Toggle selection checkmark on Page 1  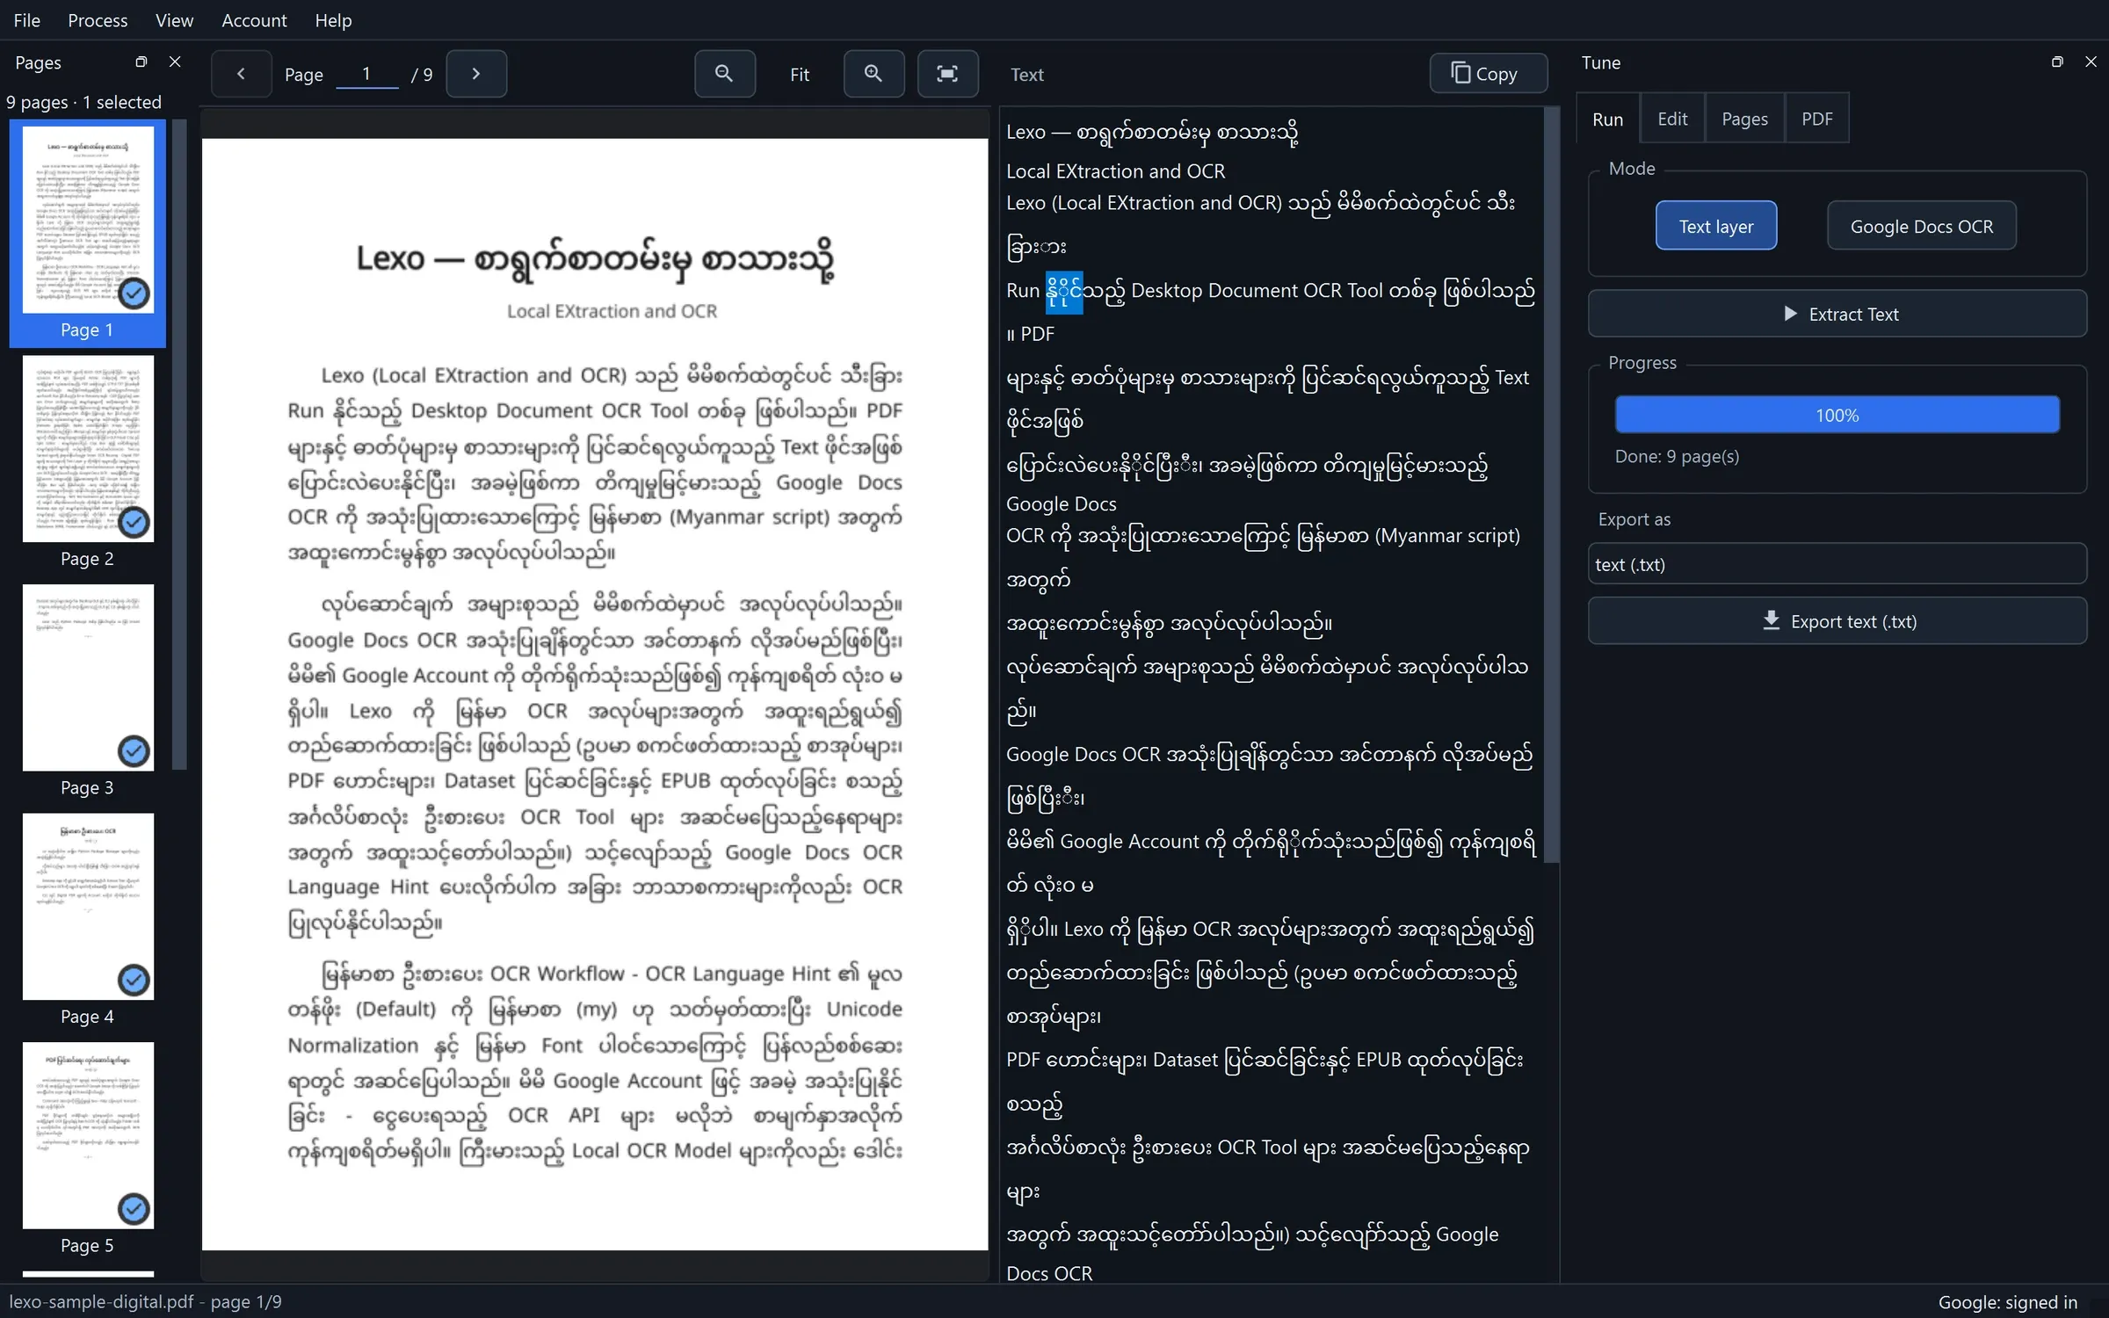(x=134, y=293)
